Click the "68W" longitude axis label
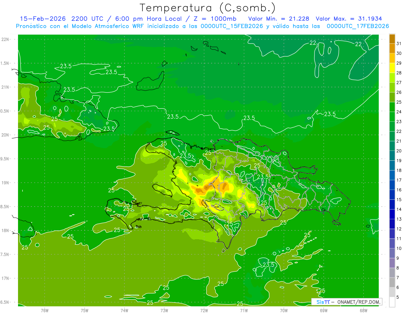The width and height of the screenshot is (408, 315). pyautogui.click(x=363, y=310)
